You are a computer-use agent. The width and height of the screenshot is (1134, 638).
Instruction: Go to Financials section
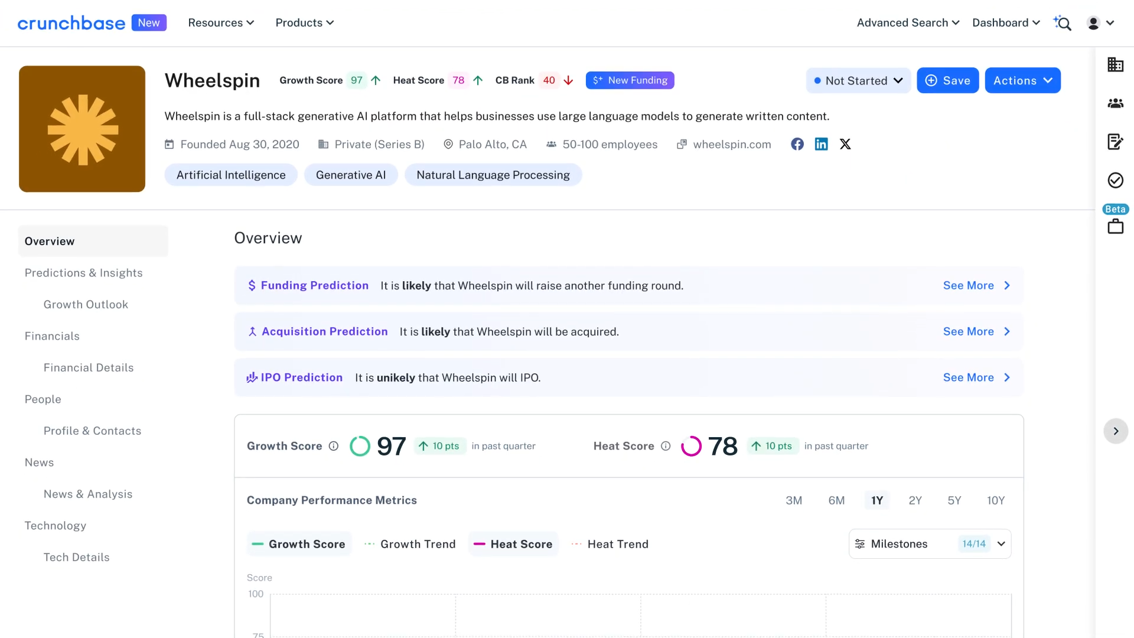[x=52, y=336]
